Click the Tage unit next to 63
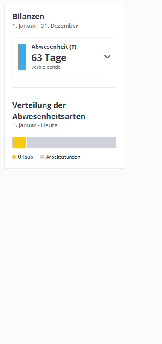Screen dimensions: 162x344 [x=55, y=58]
